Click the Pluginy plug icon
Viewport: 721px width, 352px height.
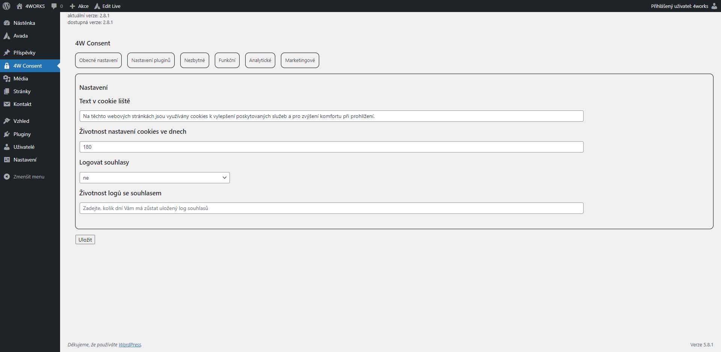[6, 134]
